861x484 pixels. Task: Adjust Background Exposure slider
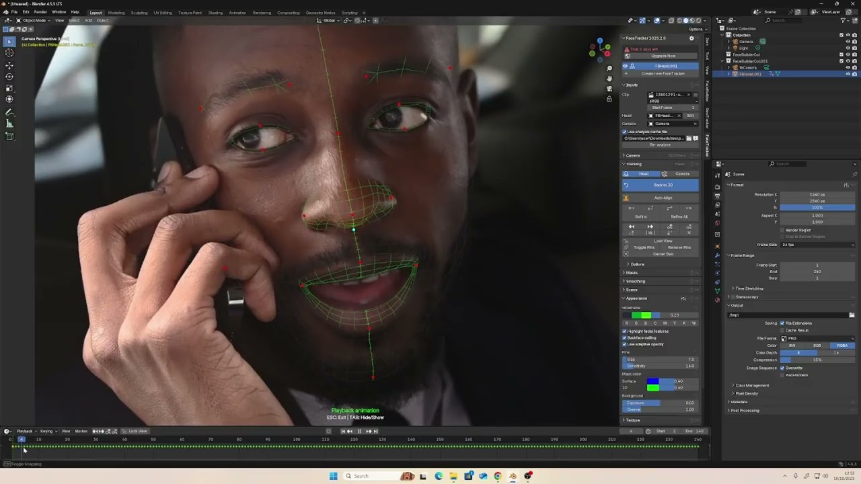point(661,403)
